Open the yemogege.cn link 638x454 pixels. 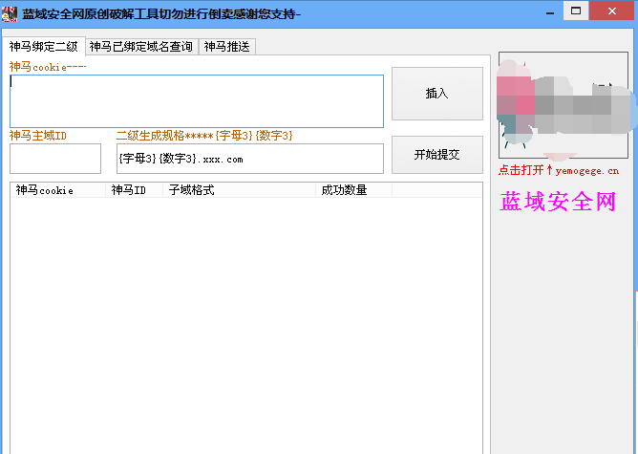[592, 170]
